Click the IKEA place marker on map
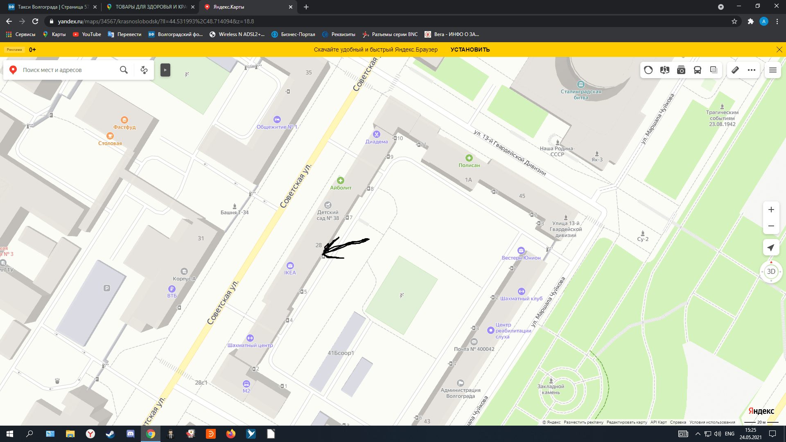The width and height of the screenshot is (786, 442). click(290, 266)
